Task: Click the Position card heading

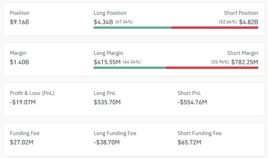Action: click(x=19, y=13)
